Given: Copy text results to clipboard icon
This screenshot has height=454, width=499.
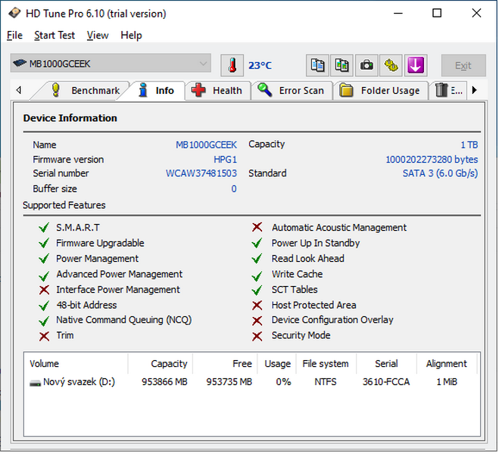Looking at the screenshot, I should coord(317,66).
